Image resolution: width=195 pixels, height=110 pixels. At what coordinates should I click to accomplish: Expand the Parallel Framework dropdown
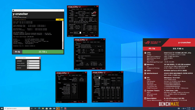(33, 66)
